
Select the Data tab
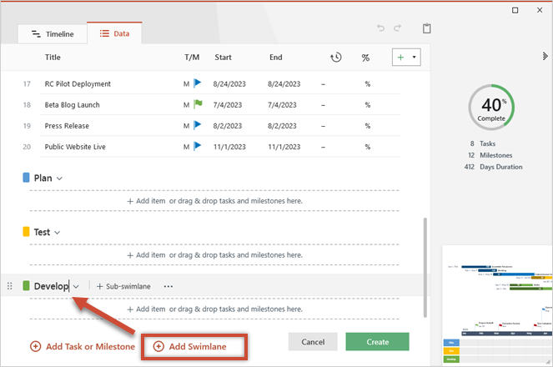coord(114,34)
